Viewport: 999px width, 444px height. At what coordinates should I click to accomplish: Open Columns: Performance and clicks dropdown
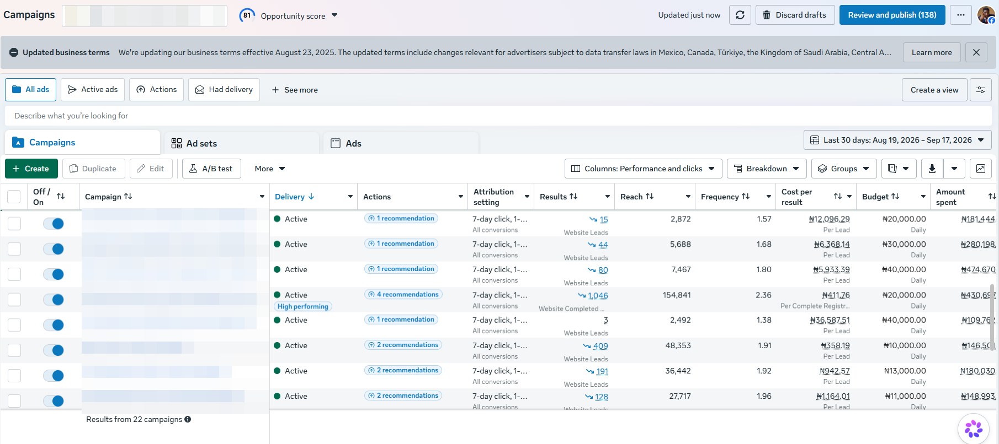tap(643, 169)
